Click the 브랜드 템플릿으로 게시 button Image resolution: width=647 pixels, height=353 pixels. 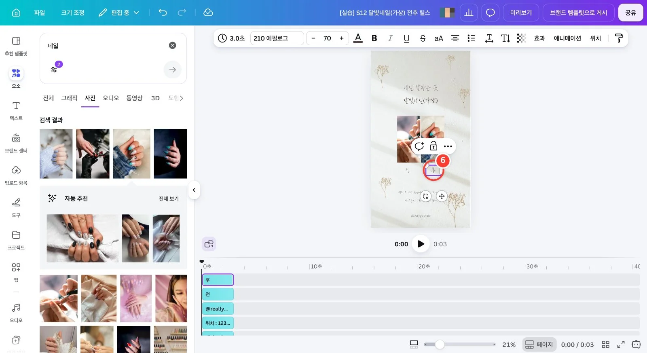[578, 13]
